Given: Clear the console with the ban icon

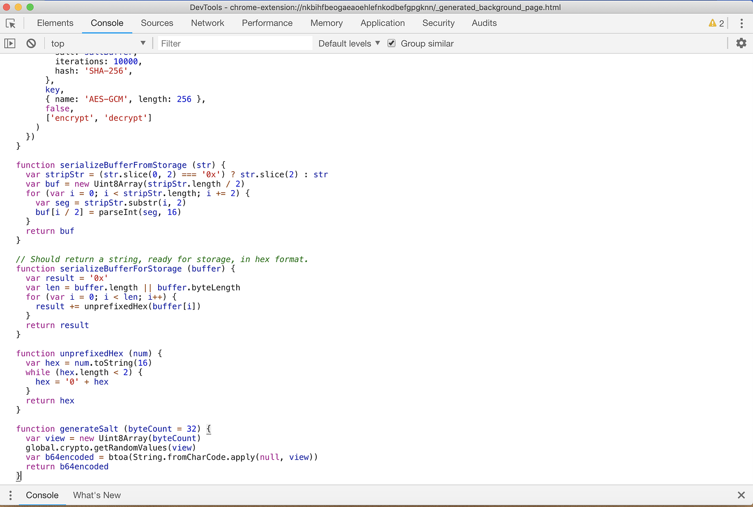Looking at the screenshot, I should tap(31, 44).
